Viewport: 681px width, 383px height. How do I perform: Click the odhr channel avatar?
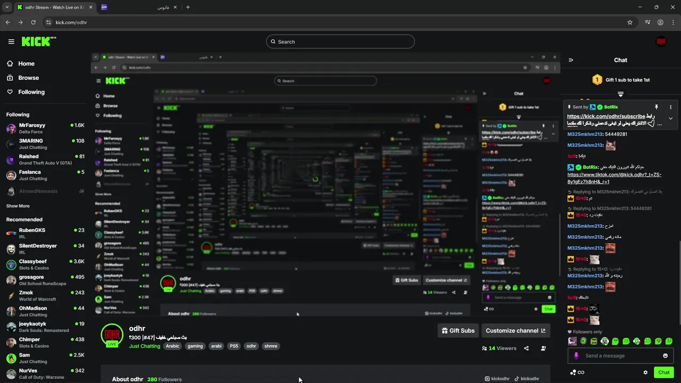click(x=112, y=335)
